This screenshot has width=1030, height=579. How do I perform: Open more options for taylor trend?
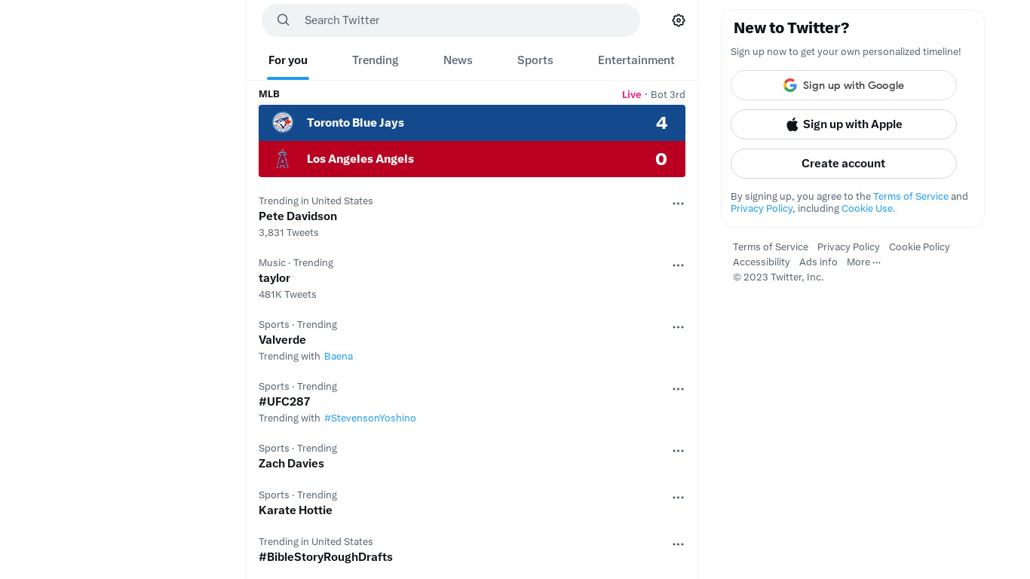pyautogui.click(x=679, y=265)
